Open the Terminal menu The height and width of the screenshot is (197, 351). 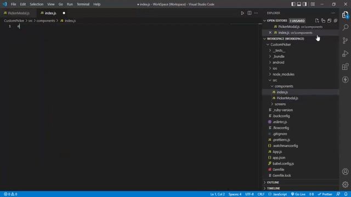(83, 4)
